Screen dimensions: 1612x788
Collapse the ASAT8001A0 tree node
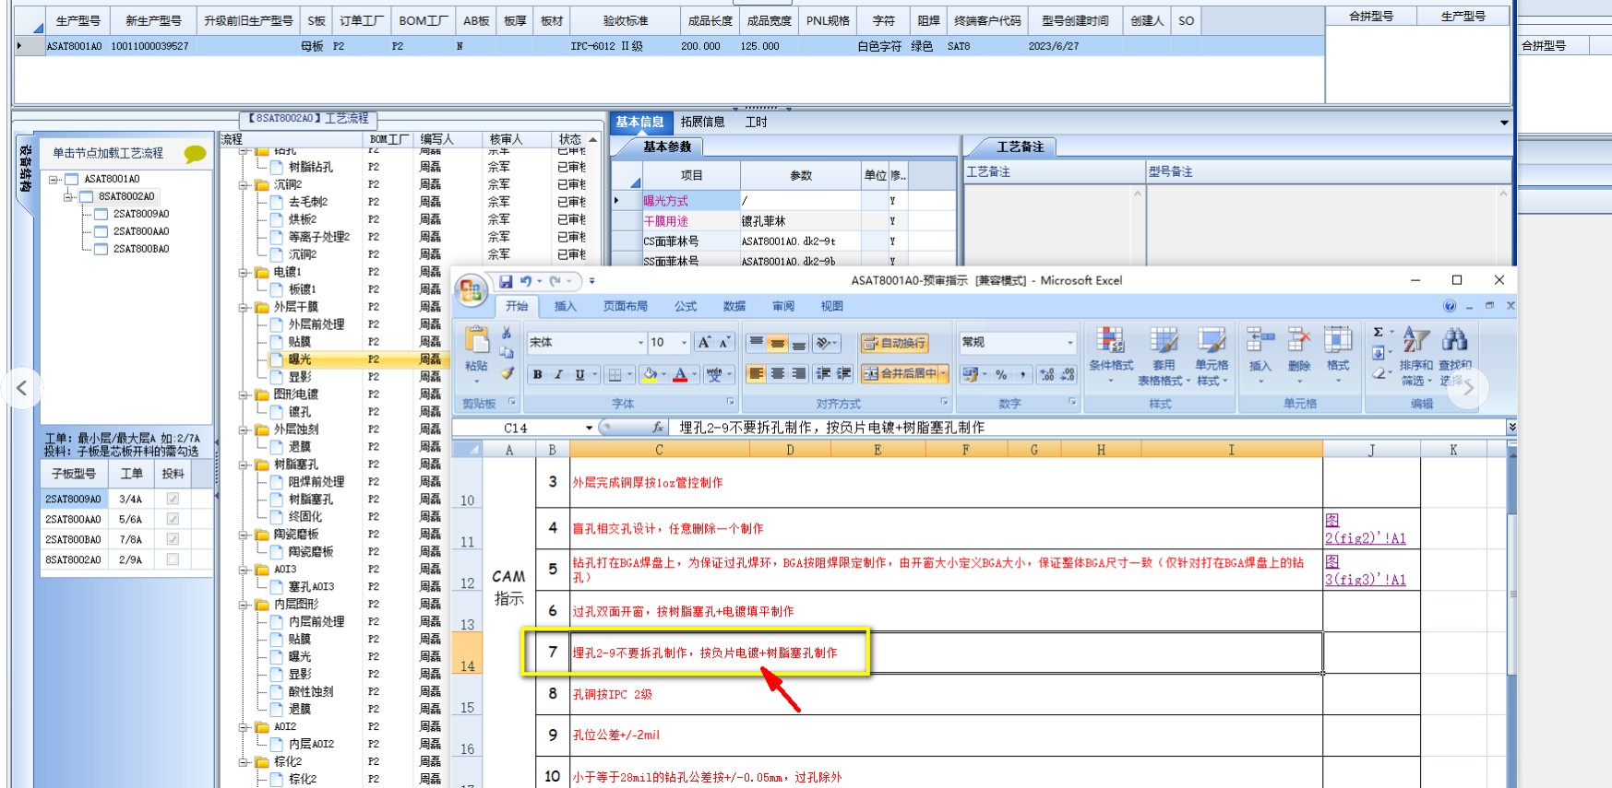pos(54,179)
